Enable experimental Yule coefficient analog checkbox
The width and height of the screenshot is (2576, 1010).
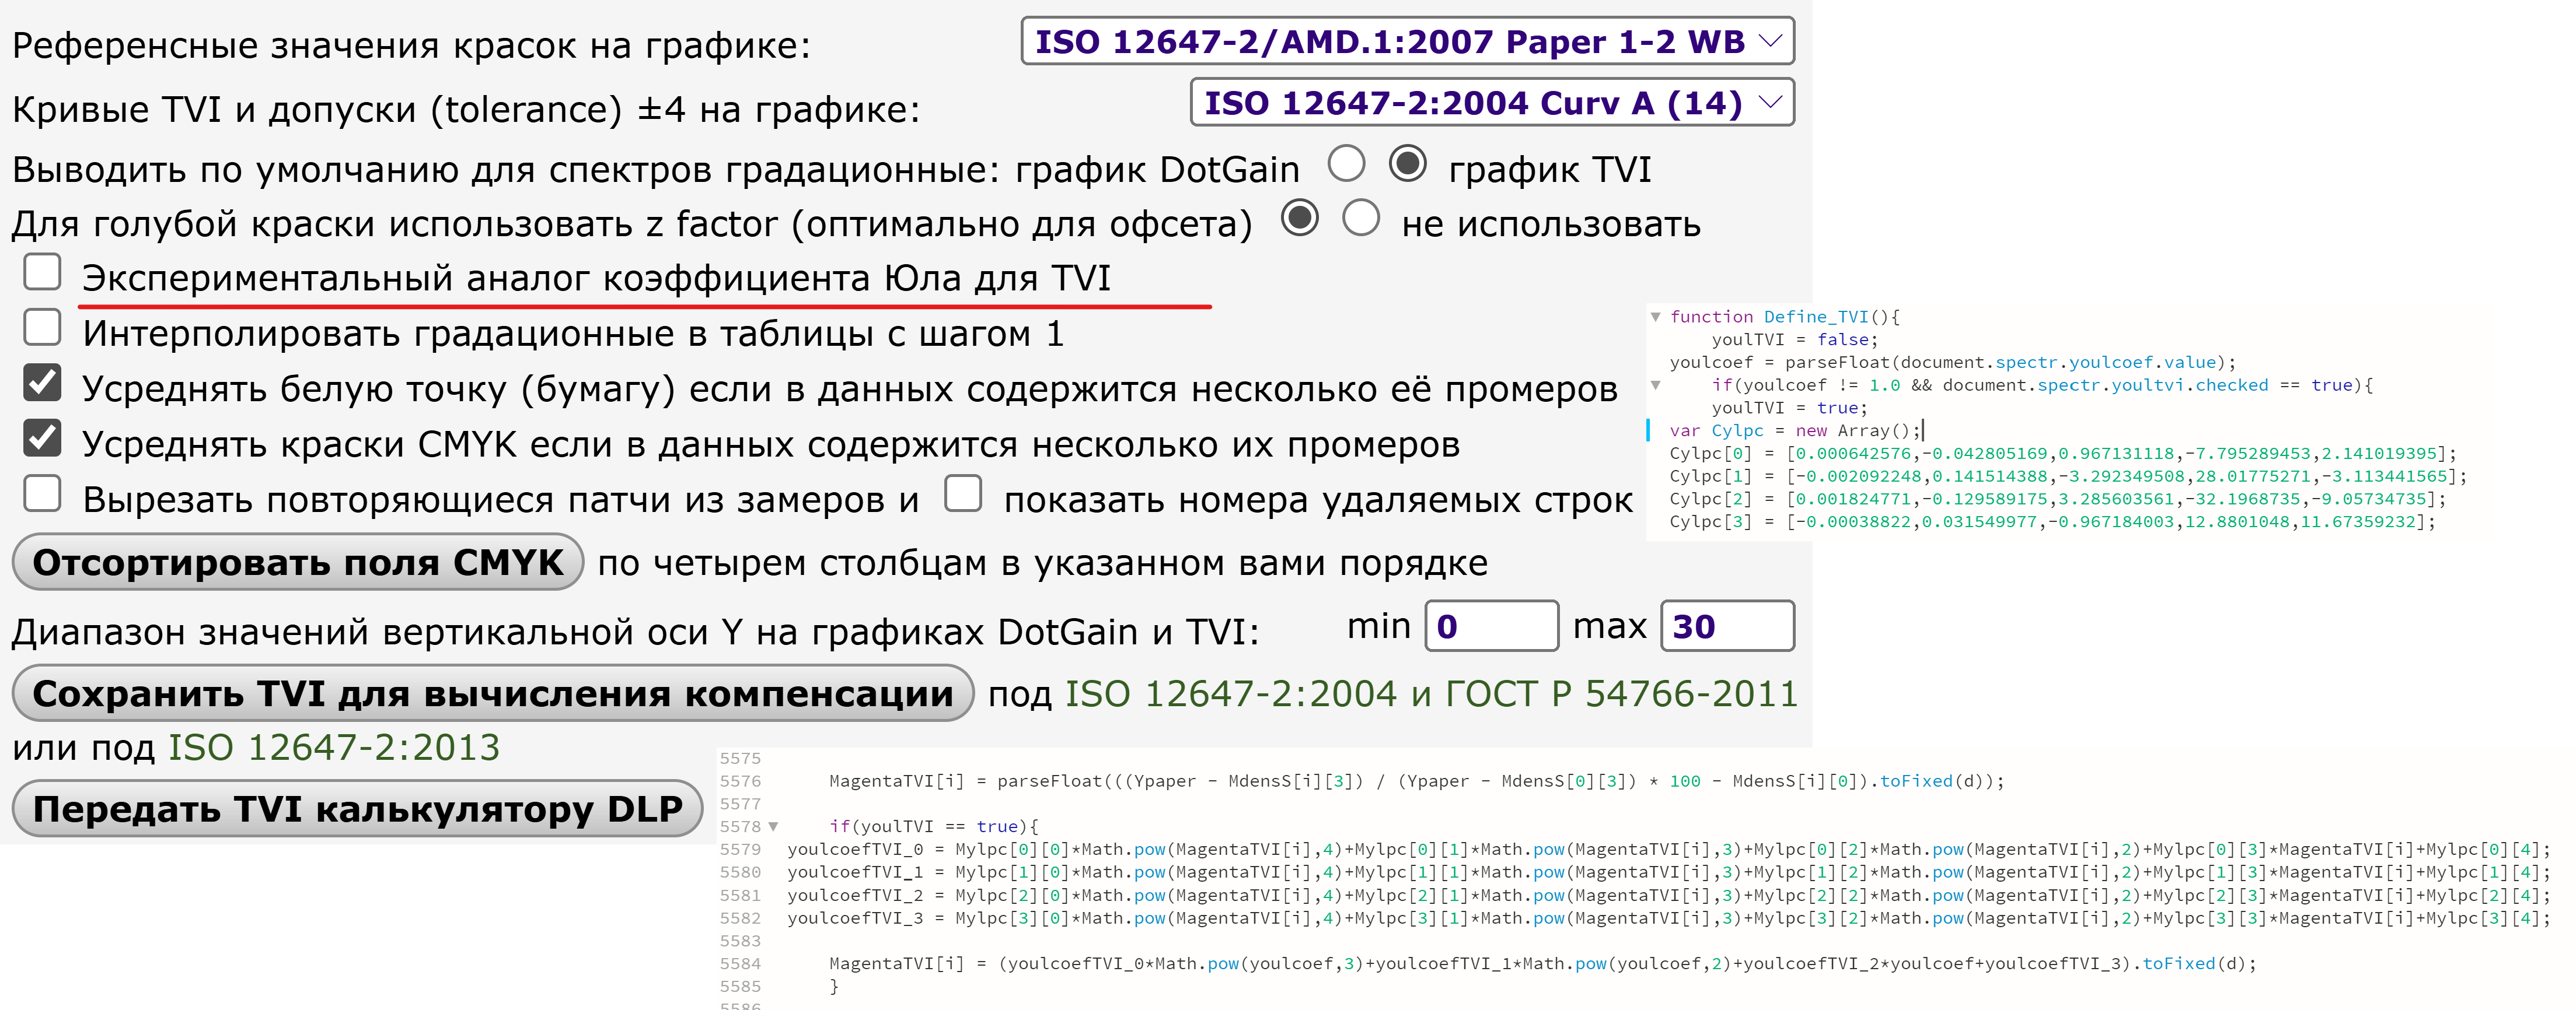pyautogui.click(x=43, y=272)
